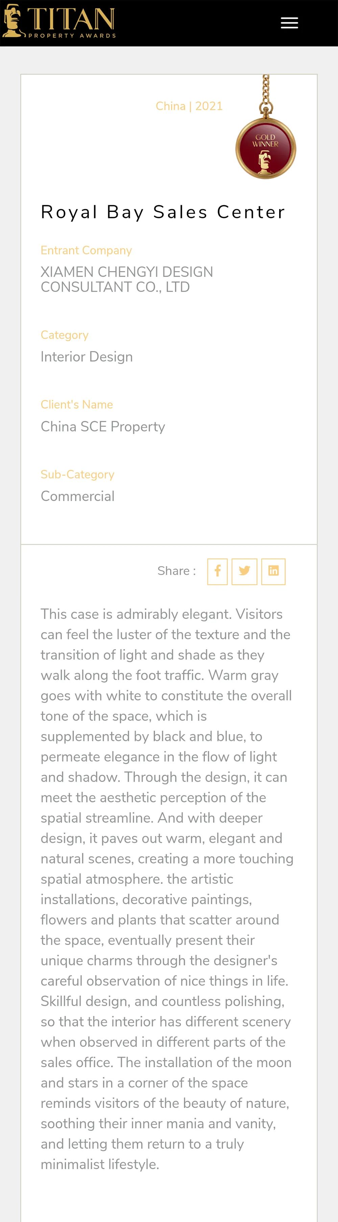Click the Sub-Category label
Viewport: 338px width, 1222px height.
point(78,474)
